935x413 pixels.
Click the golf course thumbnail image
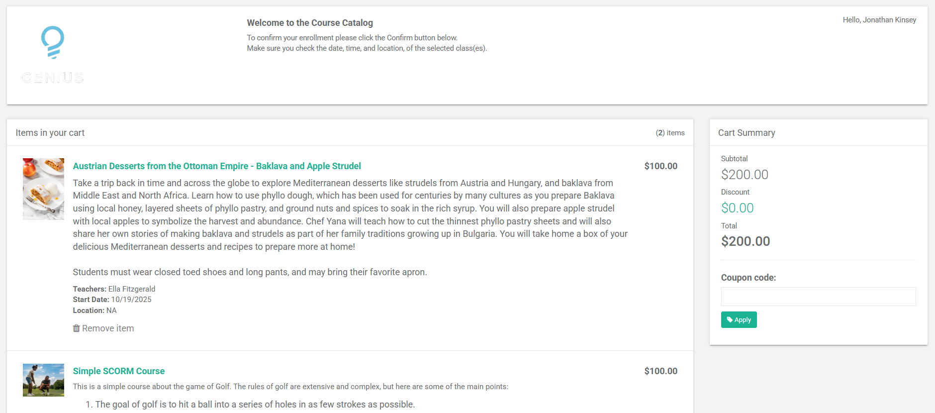43,380
